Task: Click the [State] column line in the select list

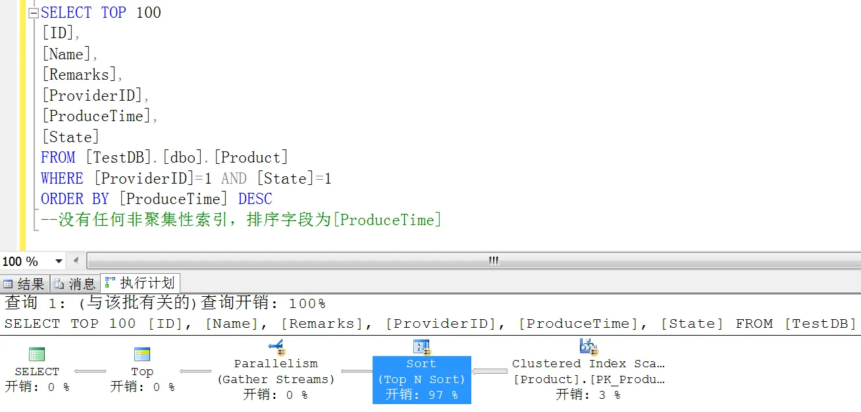Action: tap(70, 138)
